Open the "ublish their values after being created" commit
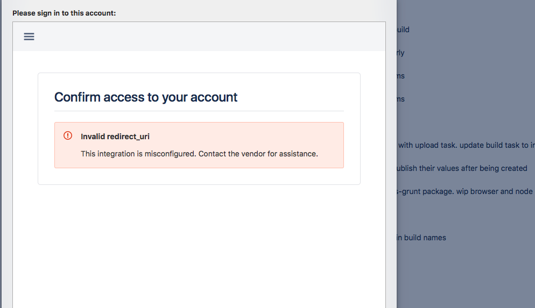 pyautogui.click(x=462, y=168)
